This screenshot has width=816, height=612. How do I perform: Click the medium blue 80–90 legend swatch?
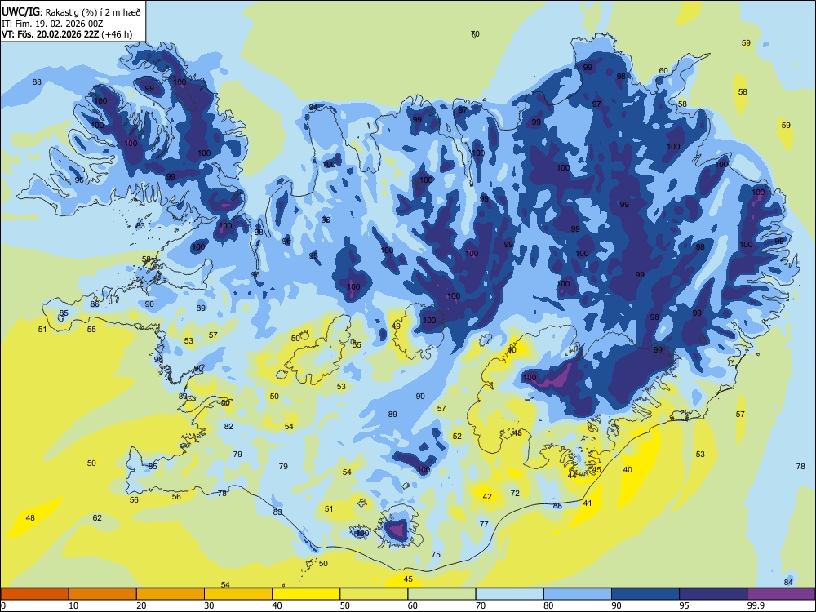click(x=577, y=594)
